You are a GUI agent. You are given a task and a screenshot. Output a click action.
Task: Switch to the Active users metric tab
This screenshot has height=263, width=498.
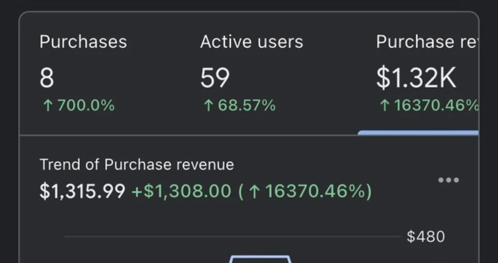click(251, 42)
